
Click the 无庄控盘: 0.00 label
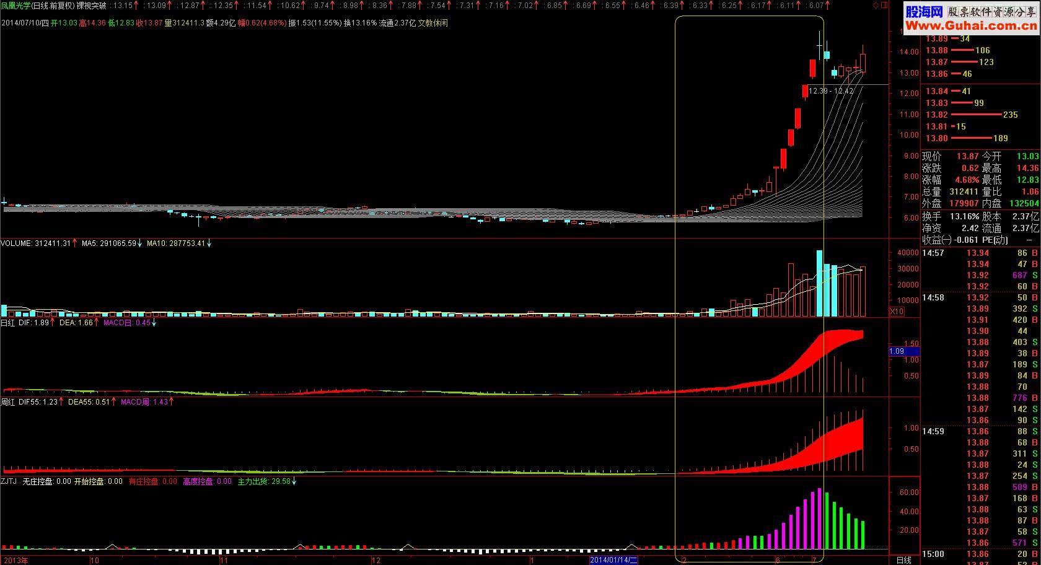[x=46, y=481]
